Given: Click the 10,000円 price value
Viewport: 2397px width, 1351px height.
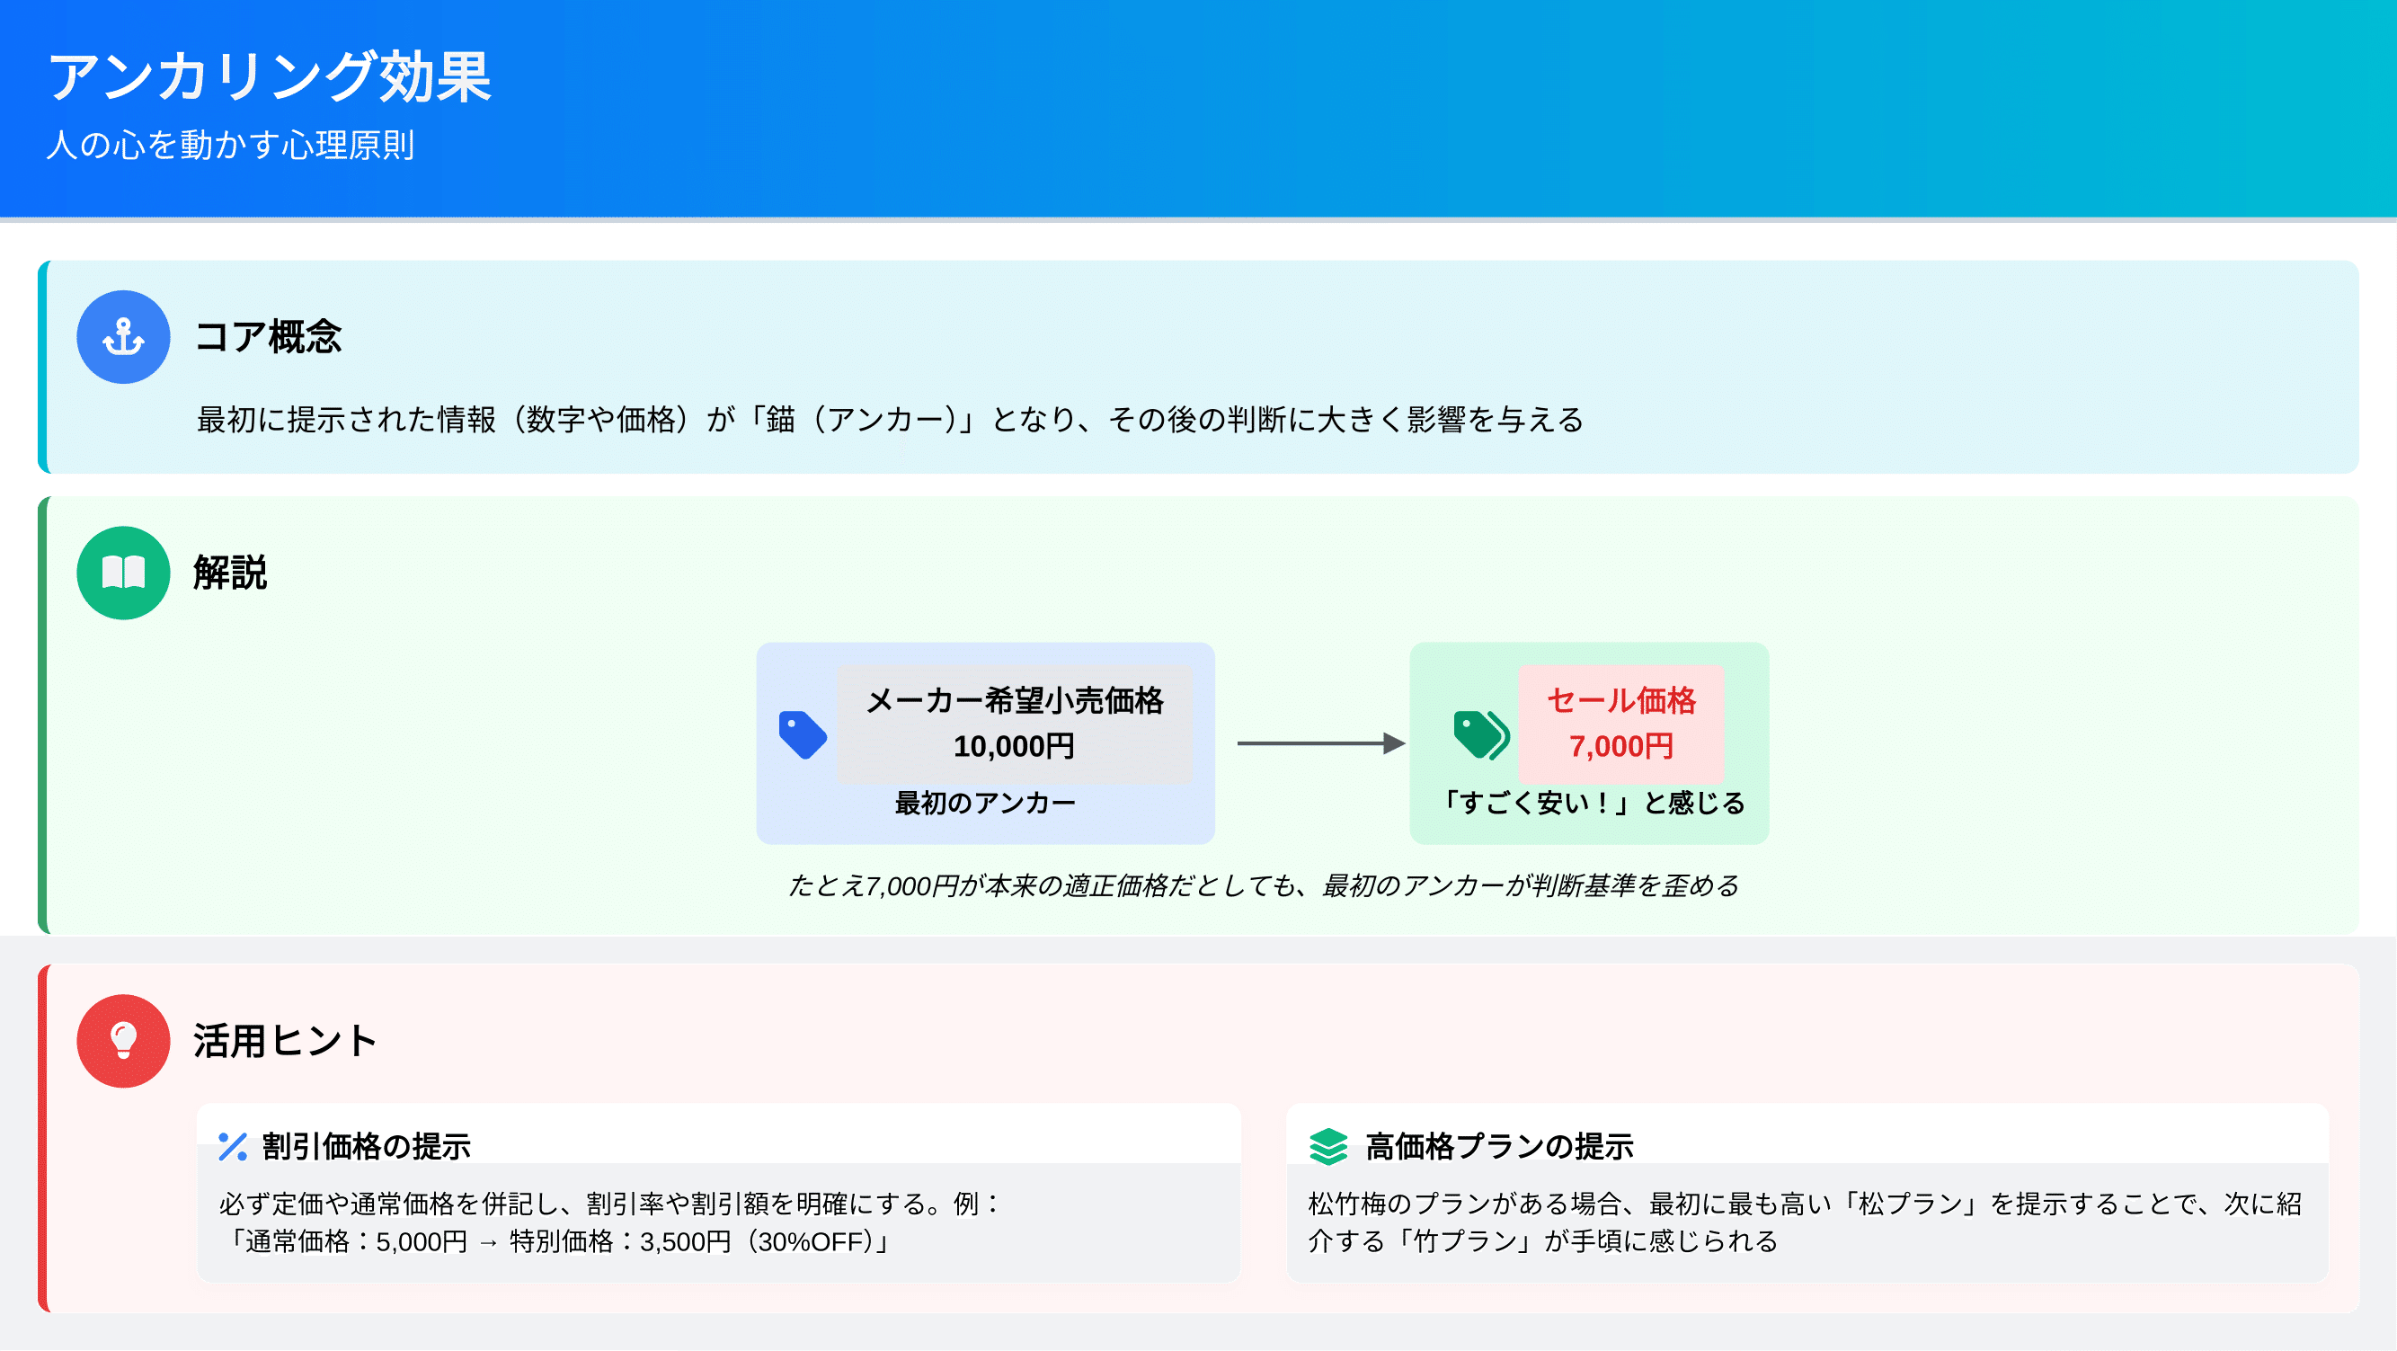Looking at the screenshot, I should coord(1015,746).
